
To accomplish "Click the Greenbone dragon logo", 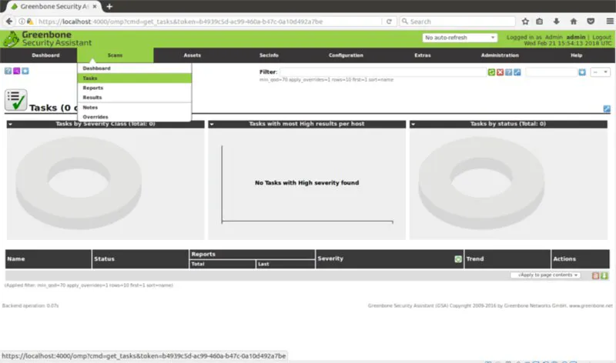I will (11, 39).
